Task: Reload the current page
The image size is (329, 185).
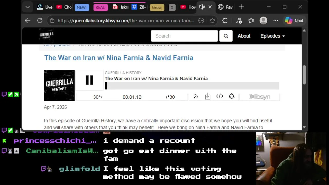Action: click(x=40, y=21)
